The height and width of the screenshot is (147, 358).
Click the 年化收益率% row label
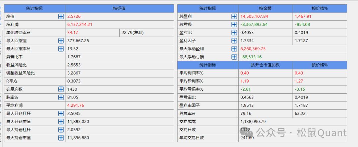tap(18, 33)
